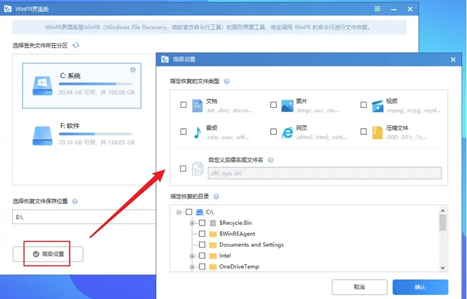The height and width of the screenshot is (299, 467).
Task: Click the F: drive usage bar
Action: tap(96, 134)
